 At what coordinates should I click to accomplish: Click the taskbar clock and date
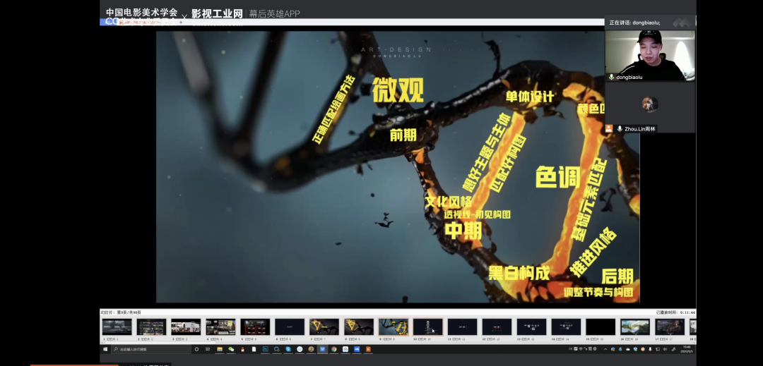tap(687, 349)
